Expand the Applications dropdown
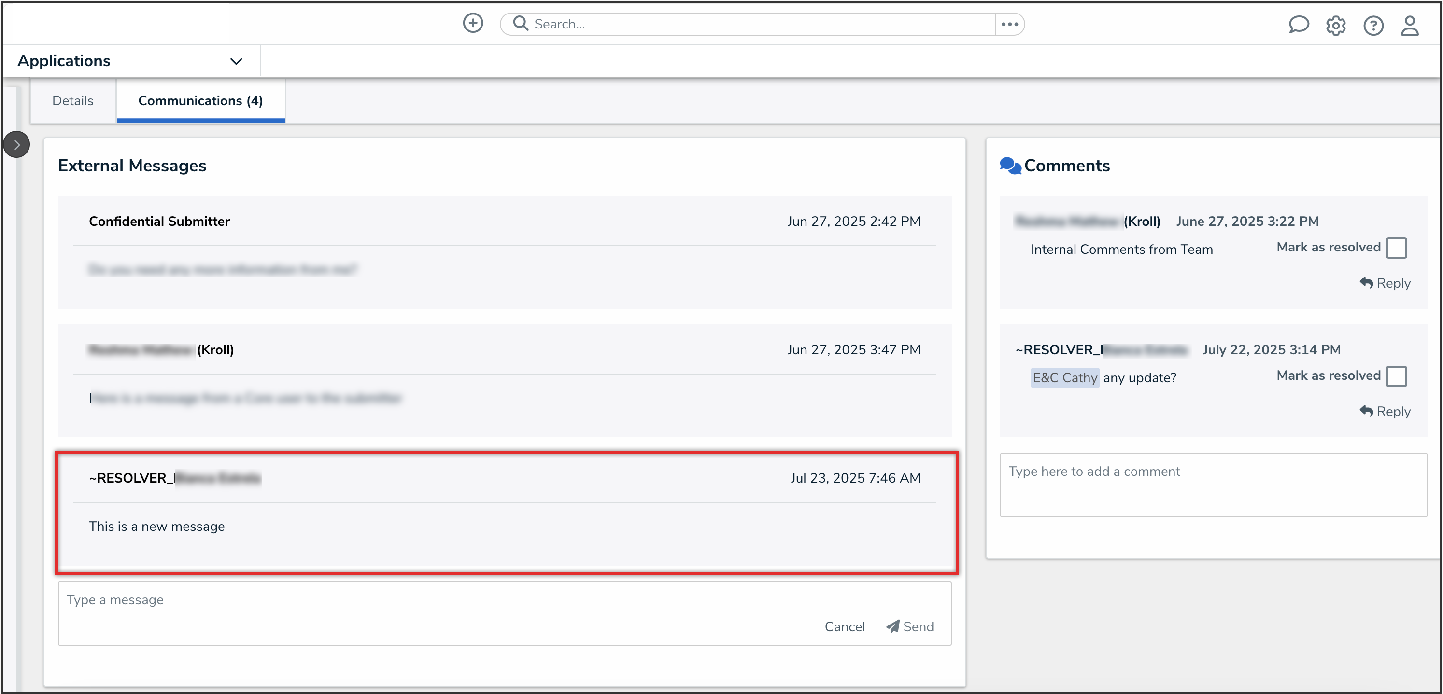 point(236,61)
